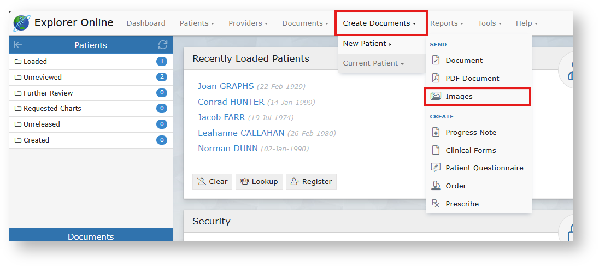This screenshot has width=599, height=267.
Task: Click the Progress Note icon
Action: [x=436, y=132]
